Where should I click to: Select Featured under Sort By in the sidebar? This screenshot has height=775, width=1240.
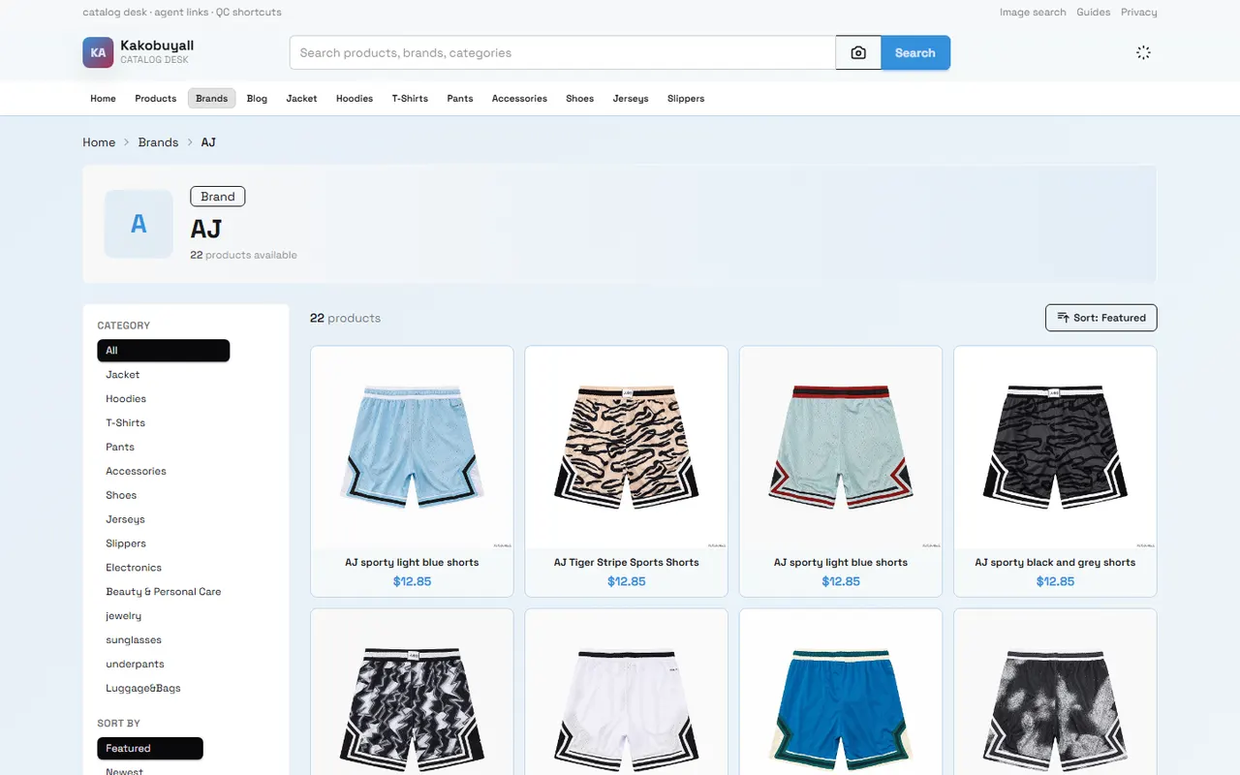coord(150,749)
